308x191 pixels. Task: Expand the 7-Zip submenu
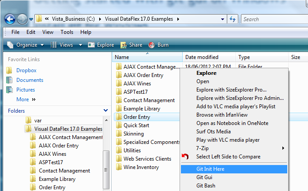[282, 148]
